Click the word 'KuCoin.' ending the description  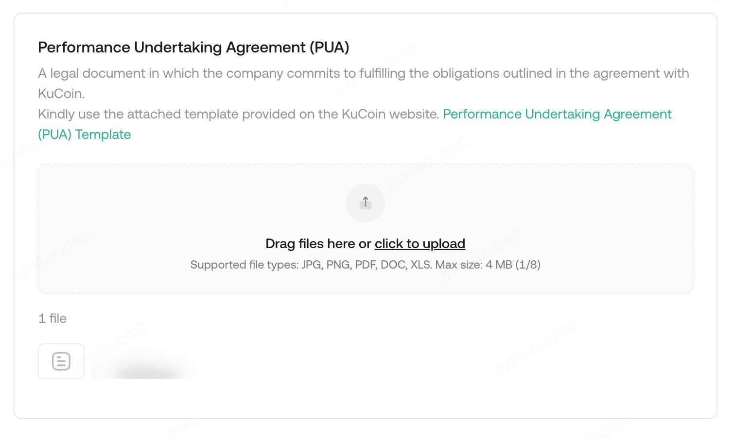pos(61,94)
